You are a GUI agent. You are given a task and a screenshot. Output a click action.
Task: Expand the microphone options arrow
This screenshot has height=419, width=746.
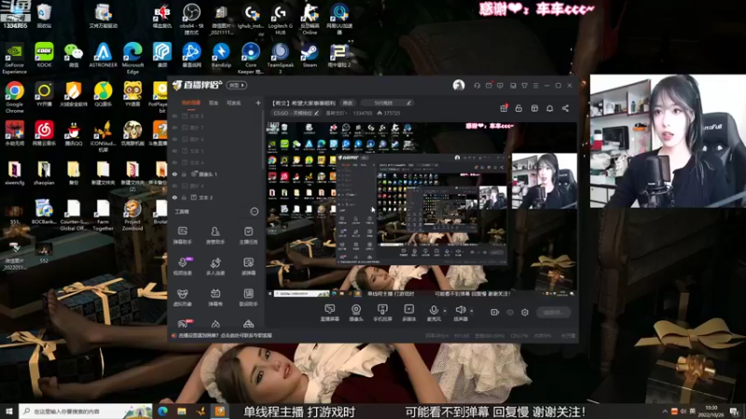[445, 311]
